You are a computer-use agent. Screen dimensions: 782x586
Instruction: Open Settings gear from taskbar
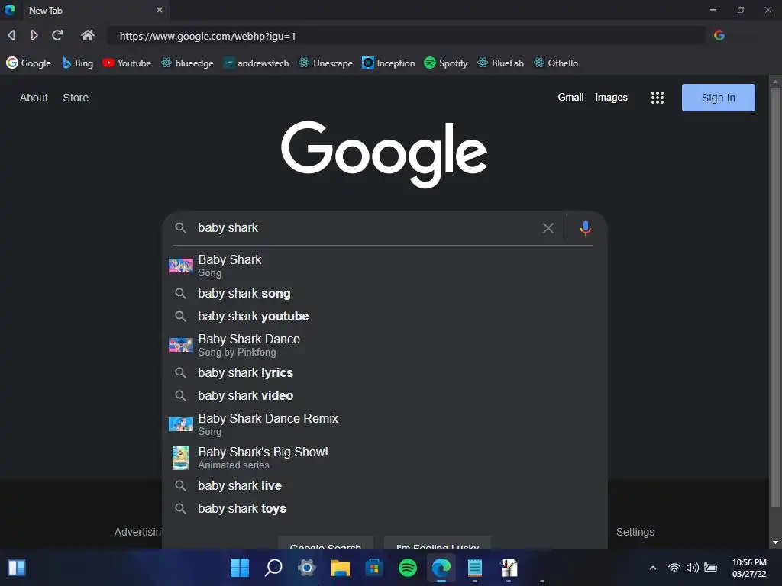307,567
